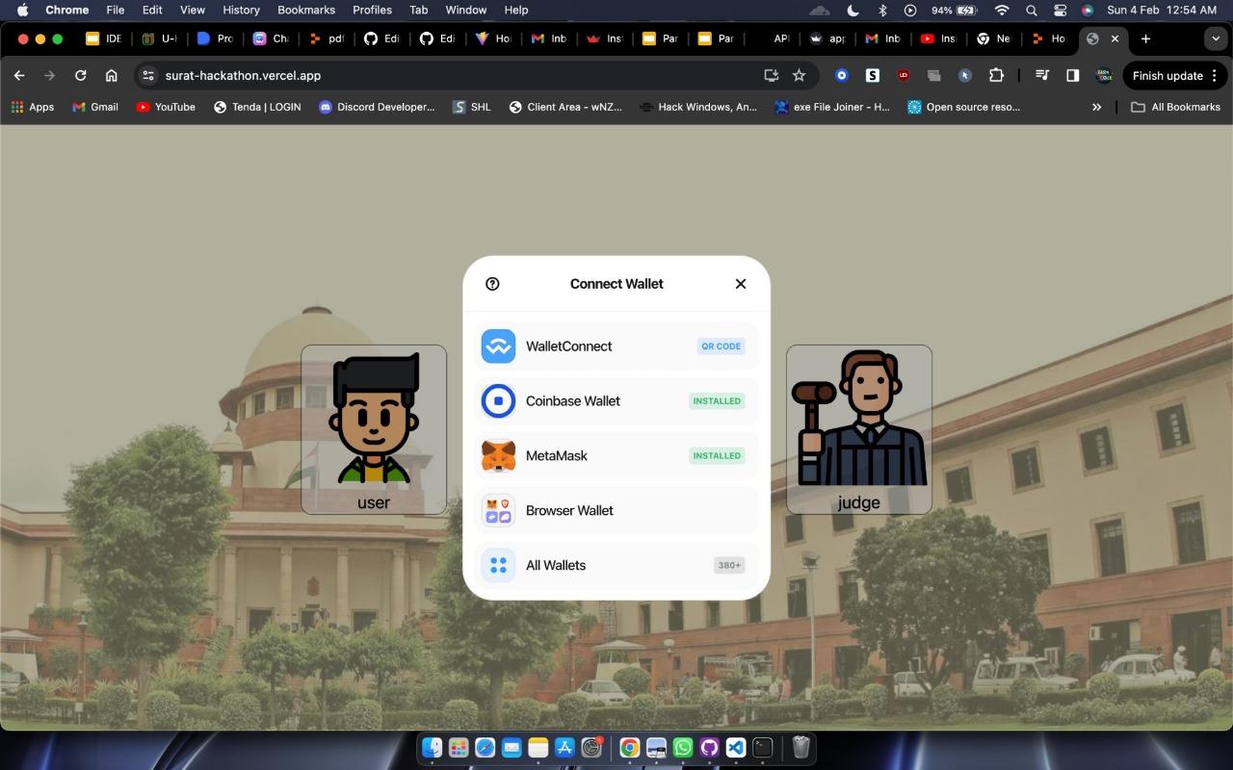Click the Finish update button
Screen dimensions: 1233x770
1174,75
